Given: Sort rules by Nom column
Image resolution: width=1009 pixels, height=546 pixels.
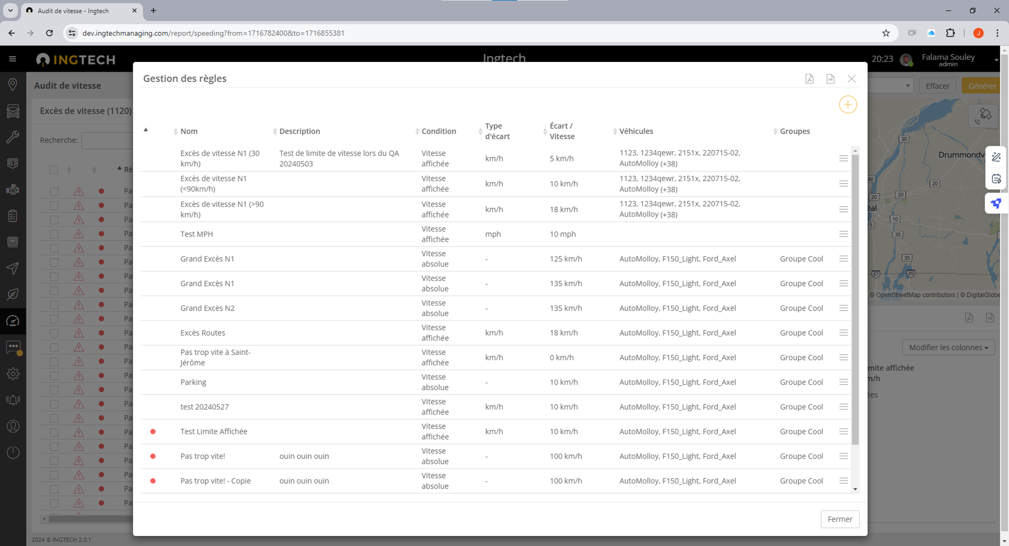Looking at the screenshot, I should coord(189,131).
